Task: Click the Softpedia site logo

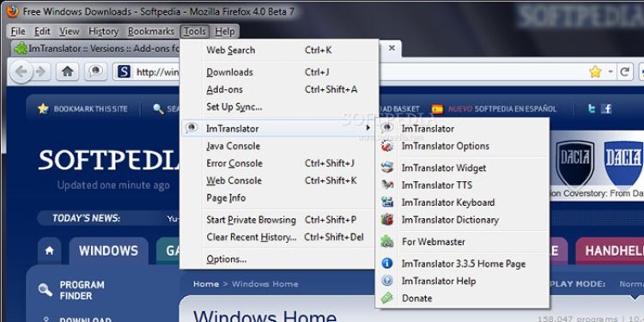Action: point(110,160)
